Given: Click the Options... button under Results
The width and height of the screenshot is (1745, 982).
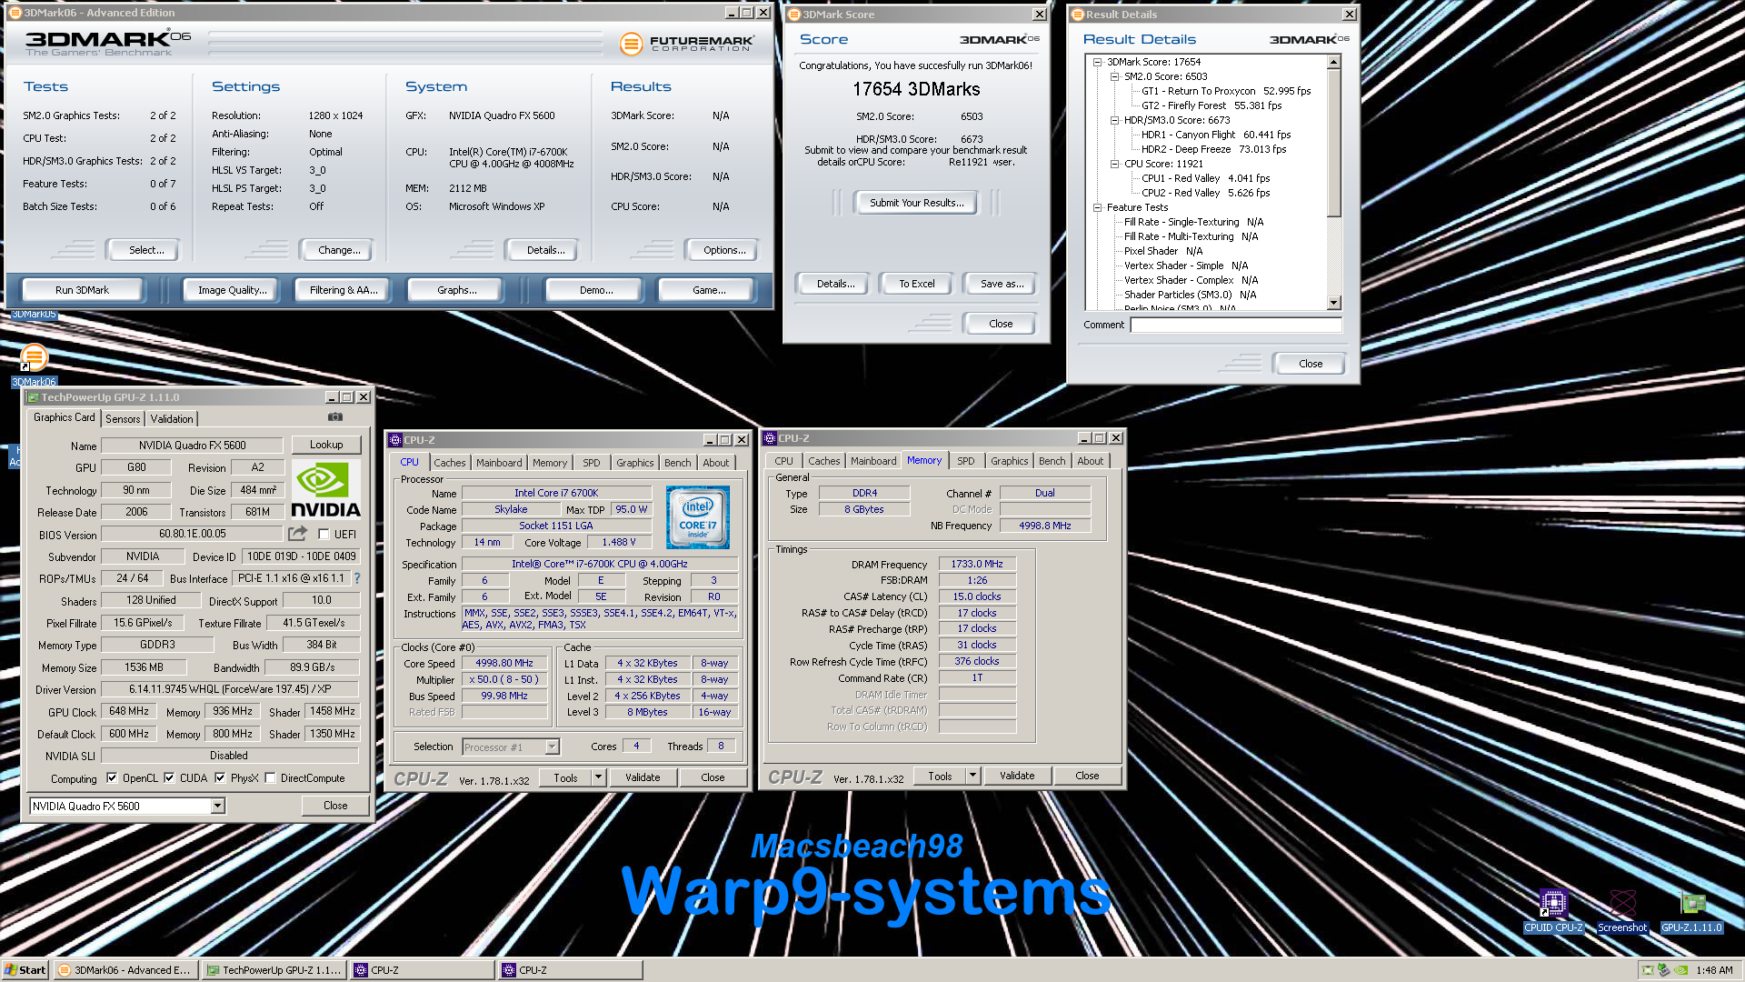Looking at the screenshot, I should point(724,250).
